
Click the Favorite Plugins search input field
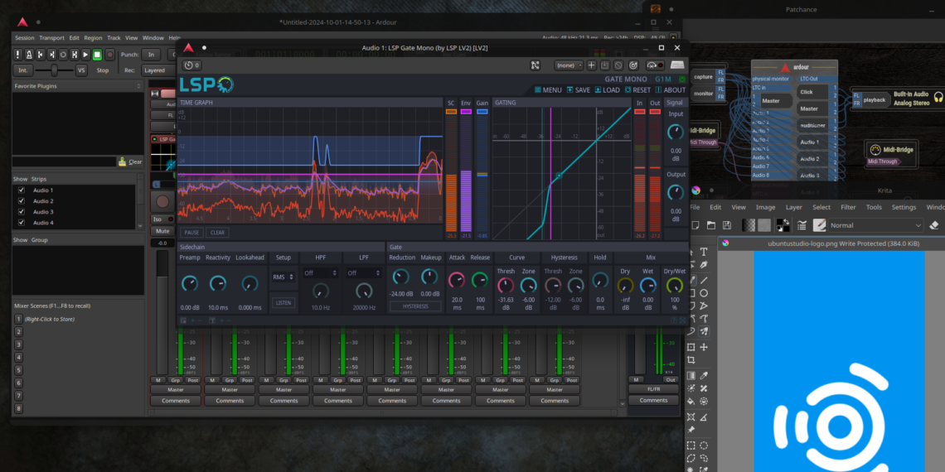[x=63, y=161]
